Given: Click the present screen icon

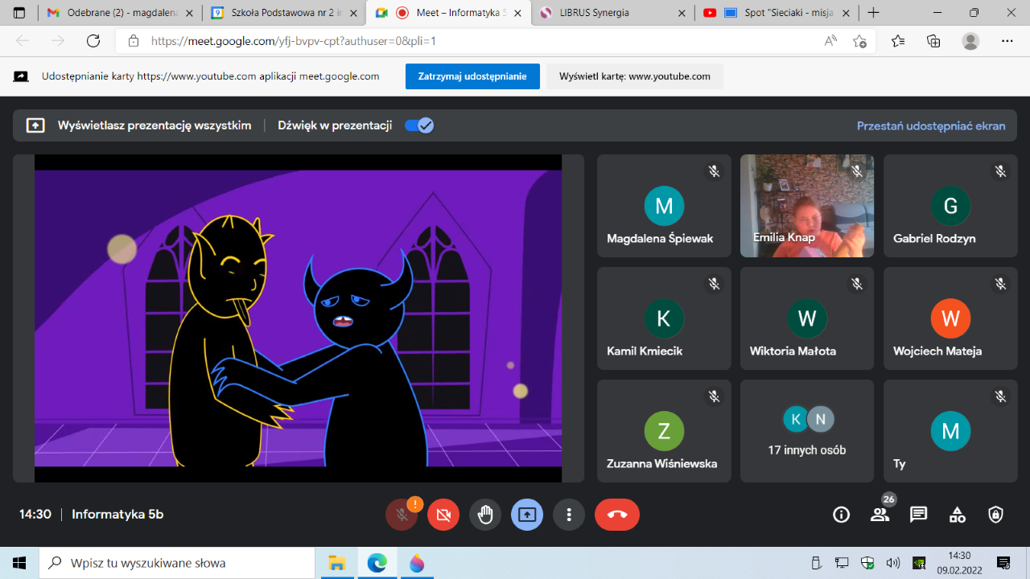Looking at the screenshot, I should [x=527, y=515].
